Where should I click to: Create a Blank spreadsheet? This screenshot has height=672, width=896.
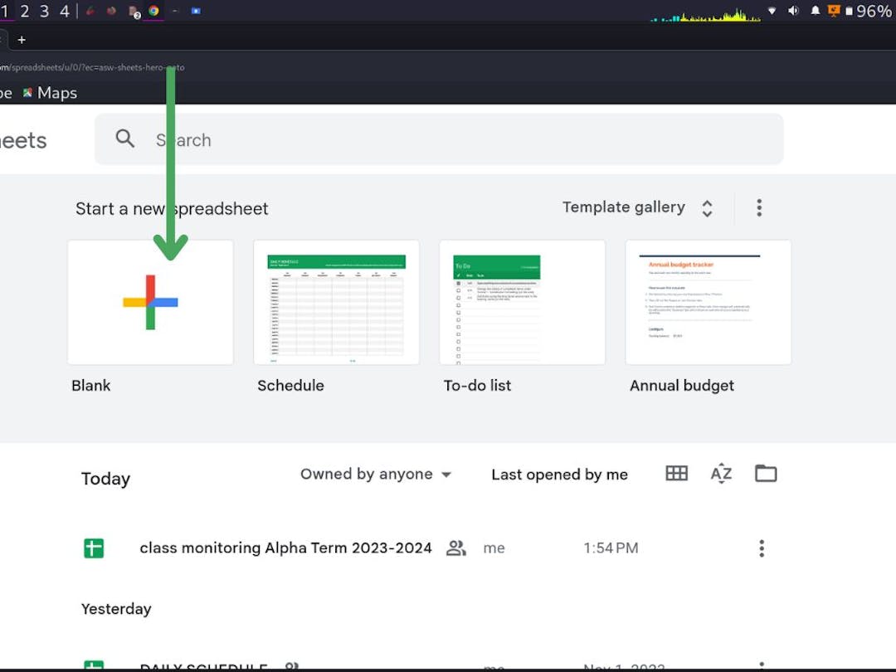[149, 301]
